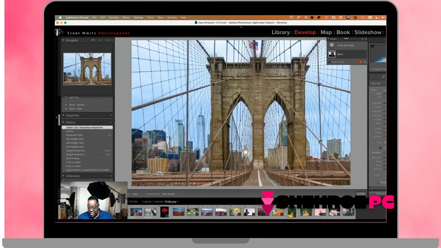Expand the Classic - General preset folder

66,105
